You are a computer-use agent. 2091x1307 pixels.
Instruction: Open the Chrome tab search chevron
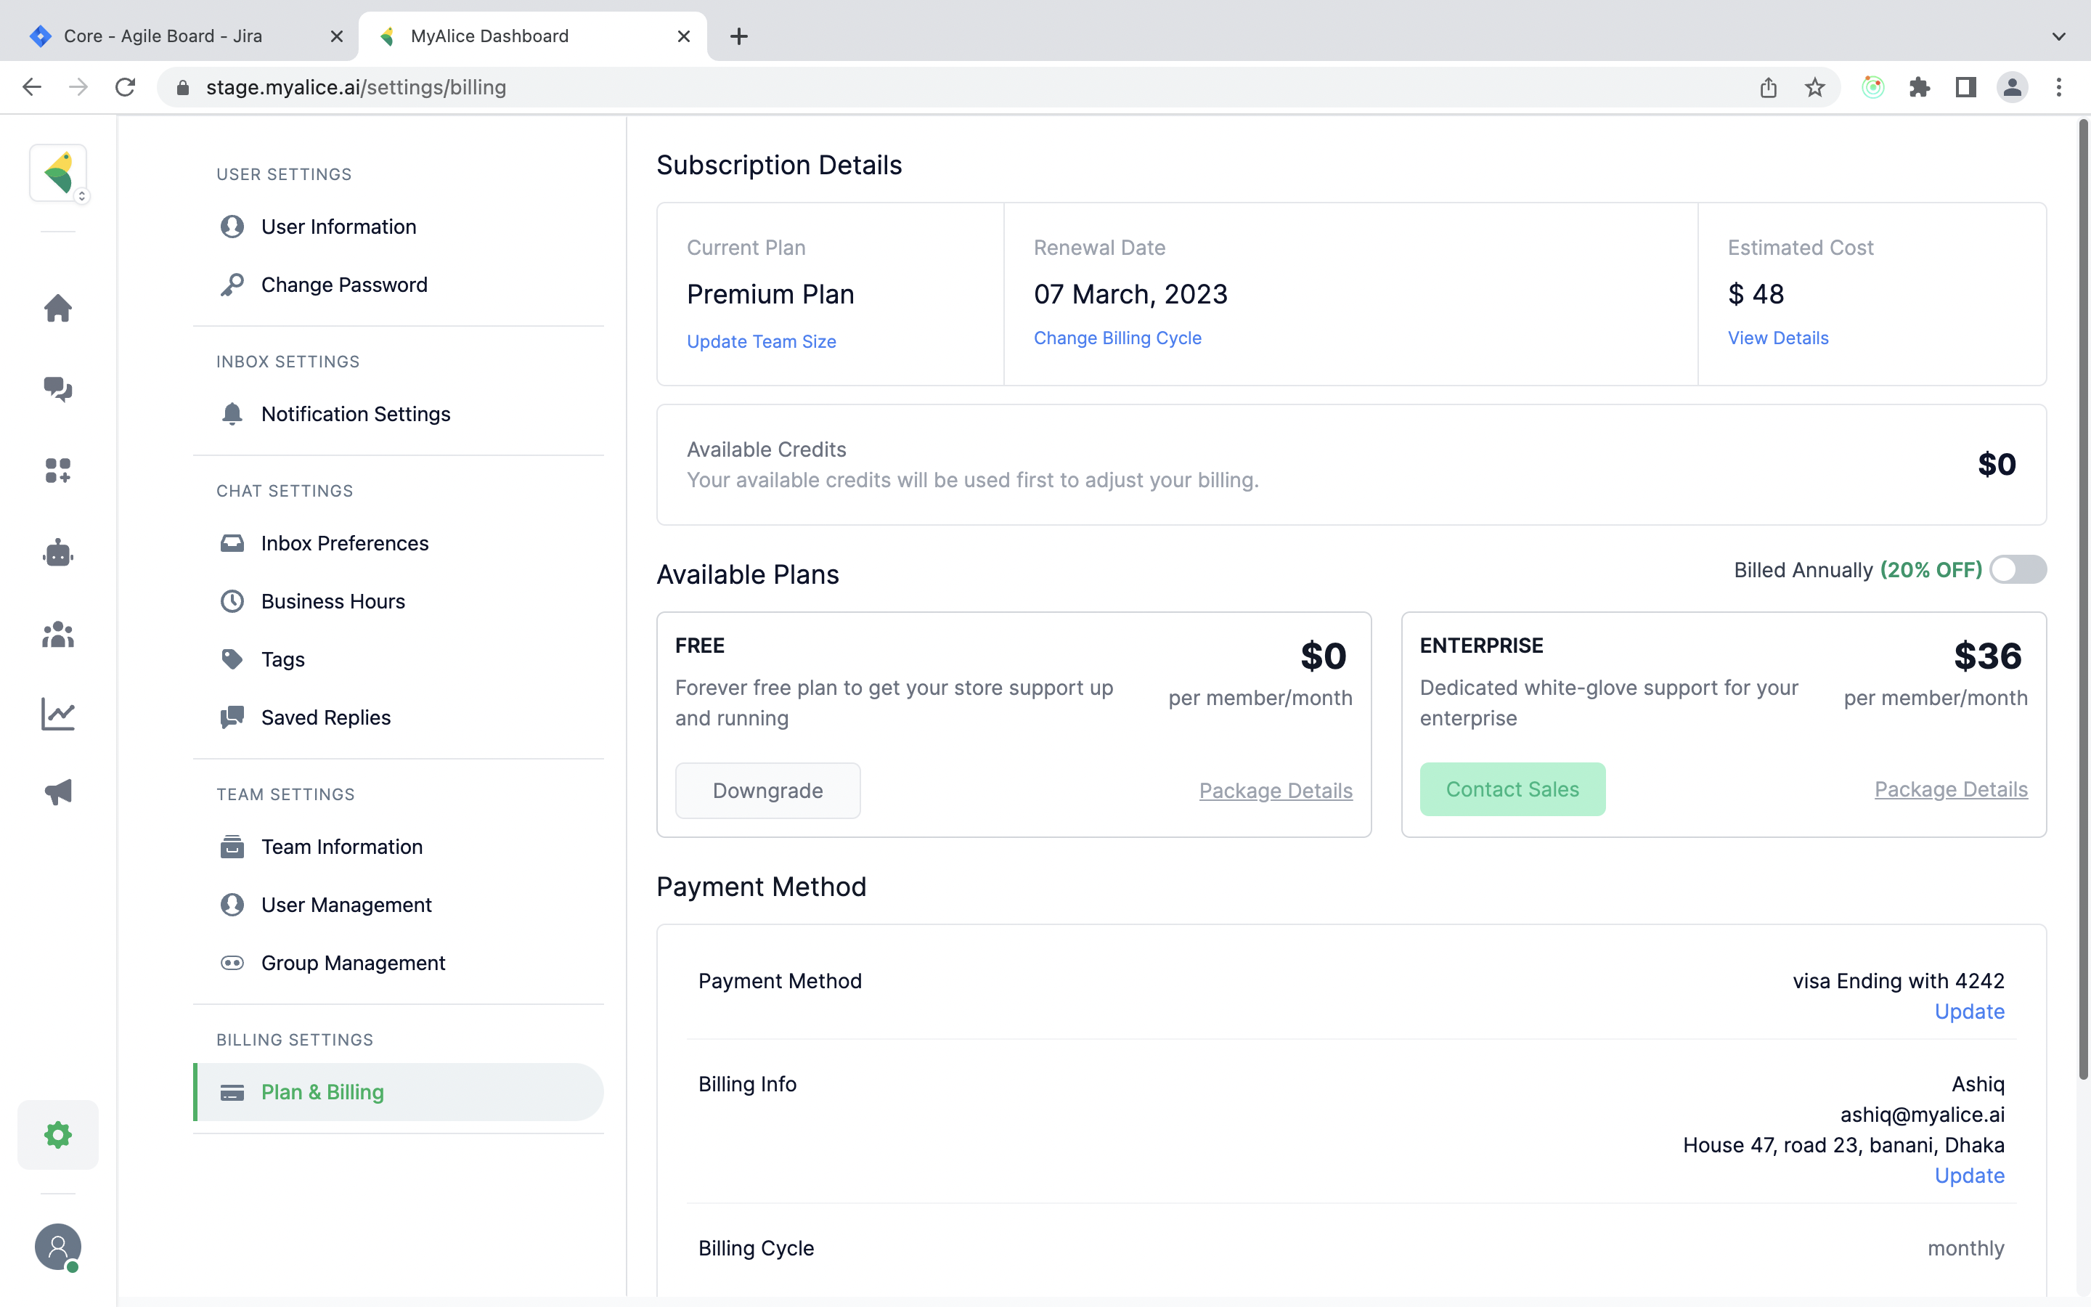click(x=2058, y=36)
